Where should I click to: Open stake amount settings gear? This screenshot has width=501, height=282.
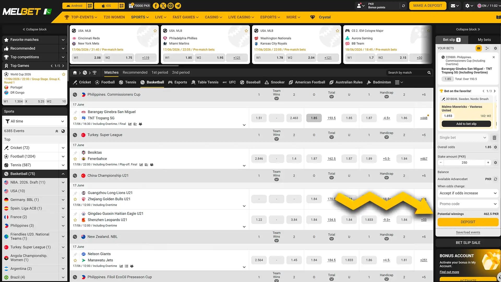pyautogui.click(x=495, y=162)
